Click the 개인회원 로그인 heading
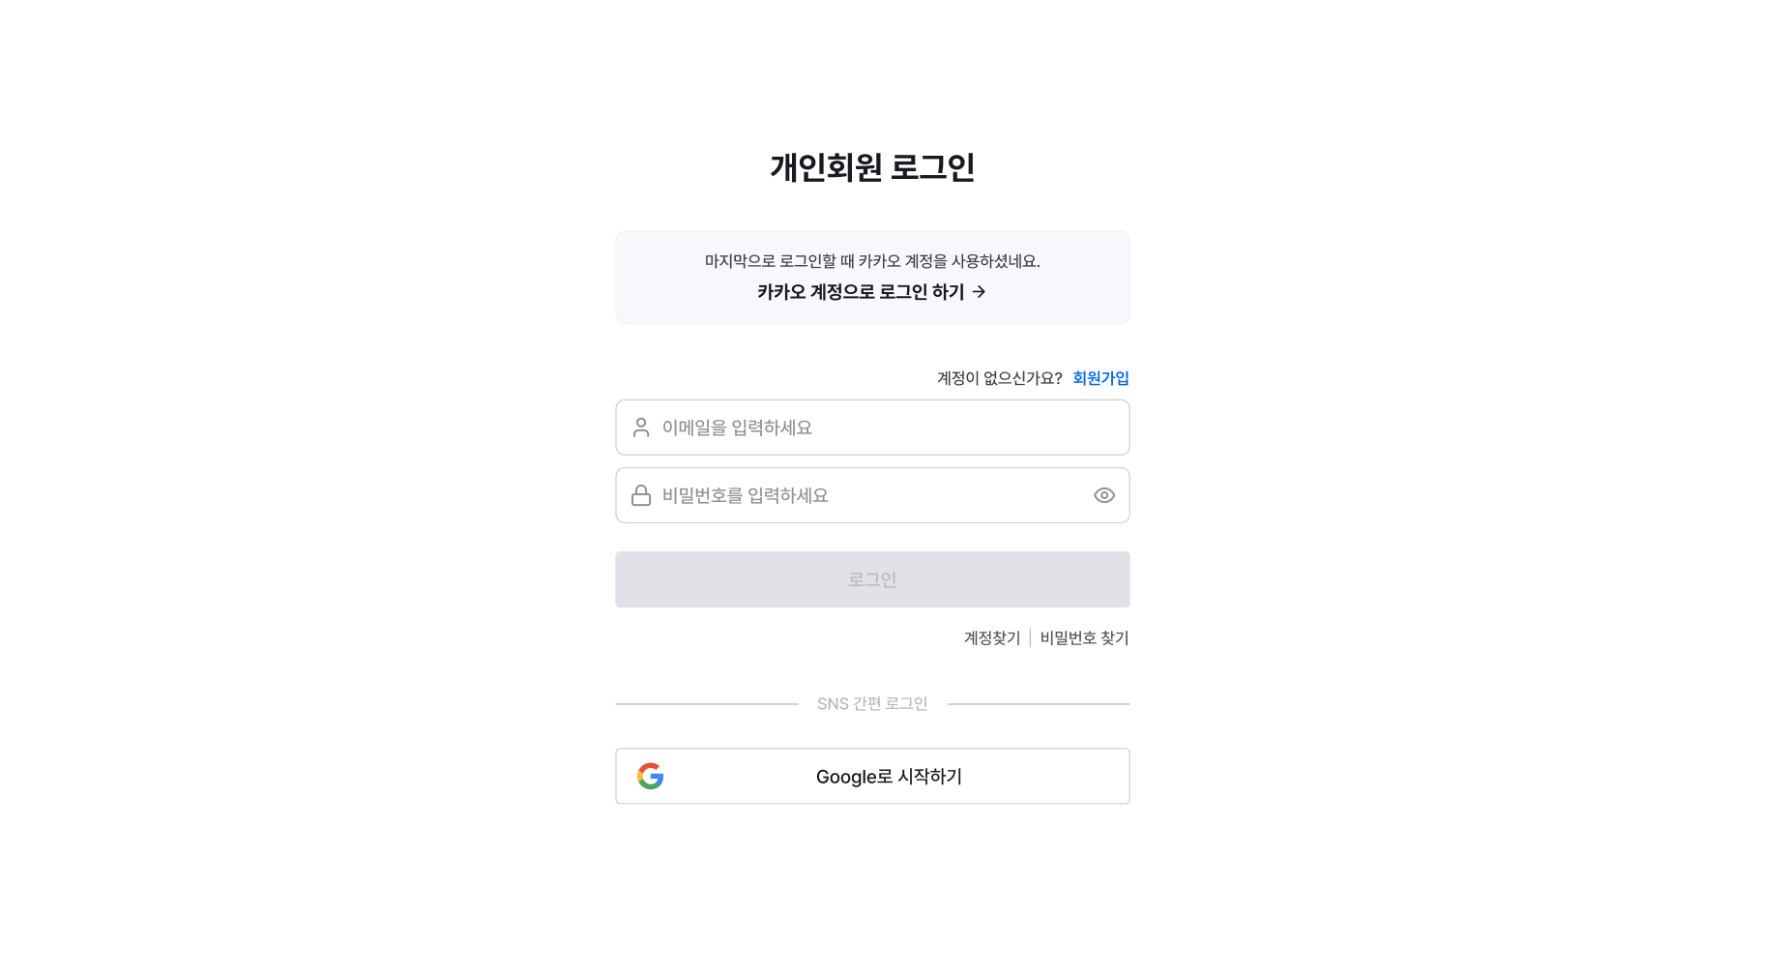 872,167
